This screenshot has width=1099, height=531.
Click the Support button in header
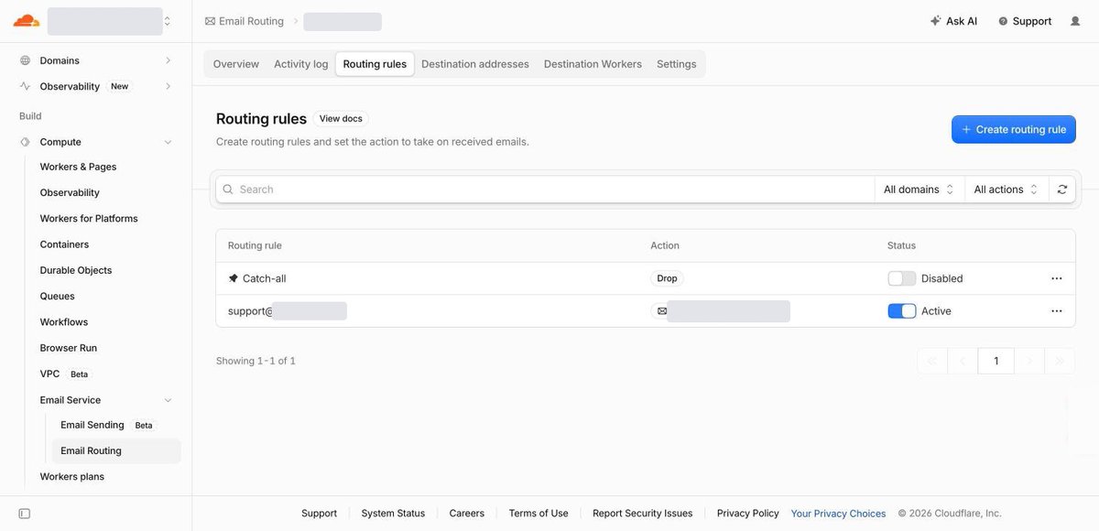click(1025, 21)
